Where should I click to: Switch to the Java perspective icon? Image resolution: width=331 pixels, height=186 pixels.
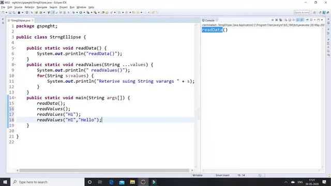(324, 12)
